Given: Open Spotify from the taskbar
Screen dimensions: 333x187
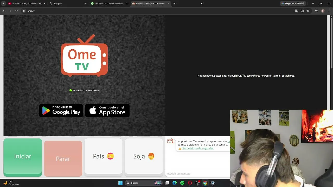Looking at the screenshot, I should (182, 183).
